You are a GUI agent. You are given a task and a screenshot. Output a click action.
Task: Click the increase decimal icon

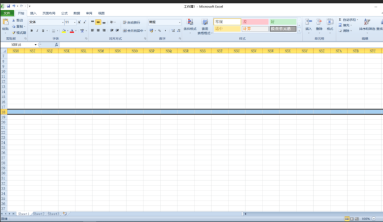(173, 30)
